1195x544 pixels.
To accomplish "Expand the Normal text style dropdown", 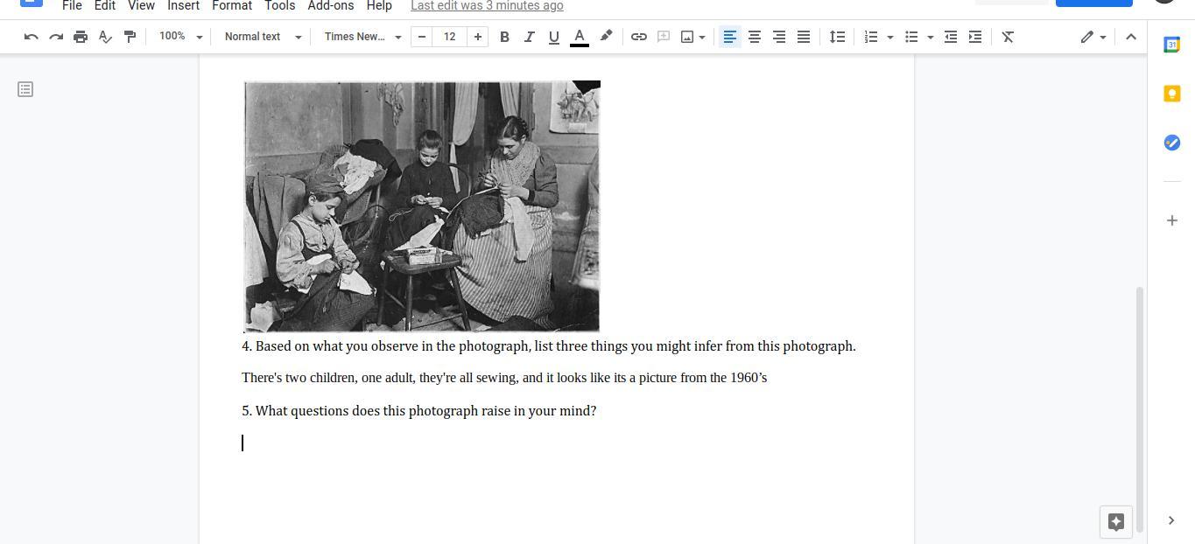I will [263, 37].
